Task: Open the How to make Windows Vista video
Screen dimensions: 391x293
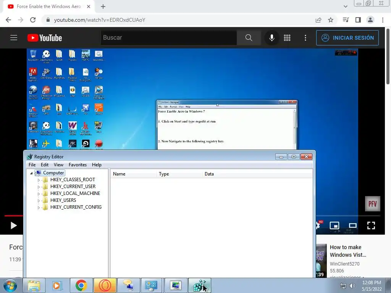Action: (348, 251)
